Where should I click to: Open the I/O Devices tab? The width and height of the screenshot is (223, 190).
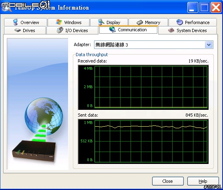pos(72,30)
